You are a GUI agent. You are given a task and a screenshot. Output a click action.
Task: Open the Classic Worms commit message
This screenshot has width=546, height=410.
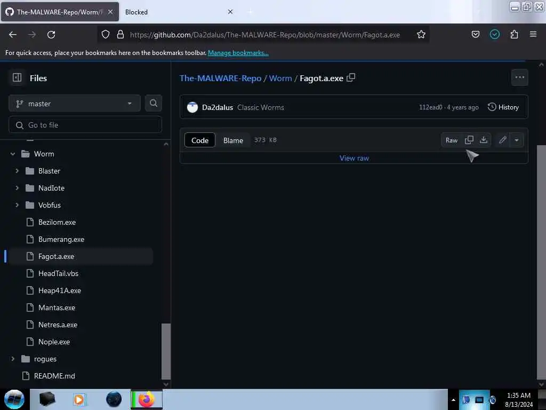(260, 107)
